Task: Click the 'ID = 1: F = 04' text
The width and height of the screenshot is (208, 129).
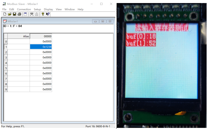Action: coord(13,26)
